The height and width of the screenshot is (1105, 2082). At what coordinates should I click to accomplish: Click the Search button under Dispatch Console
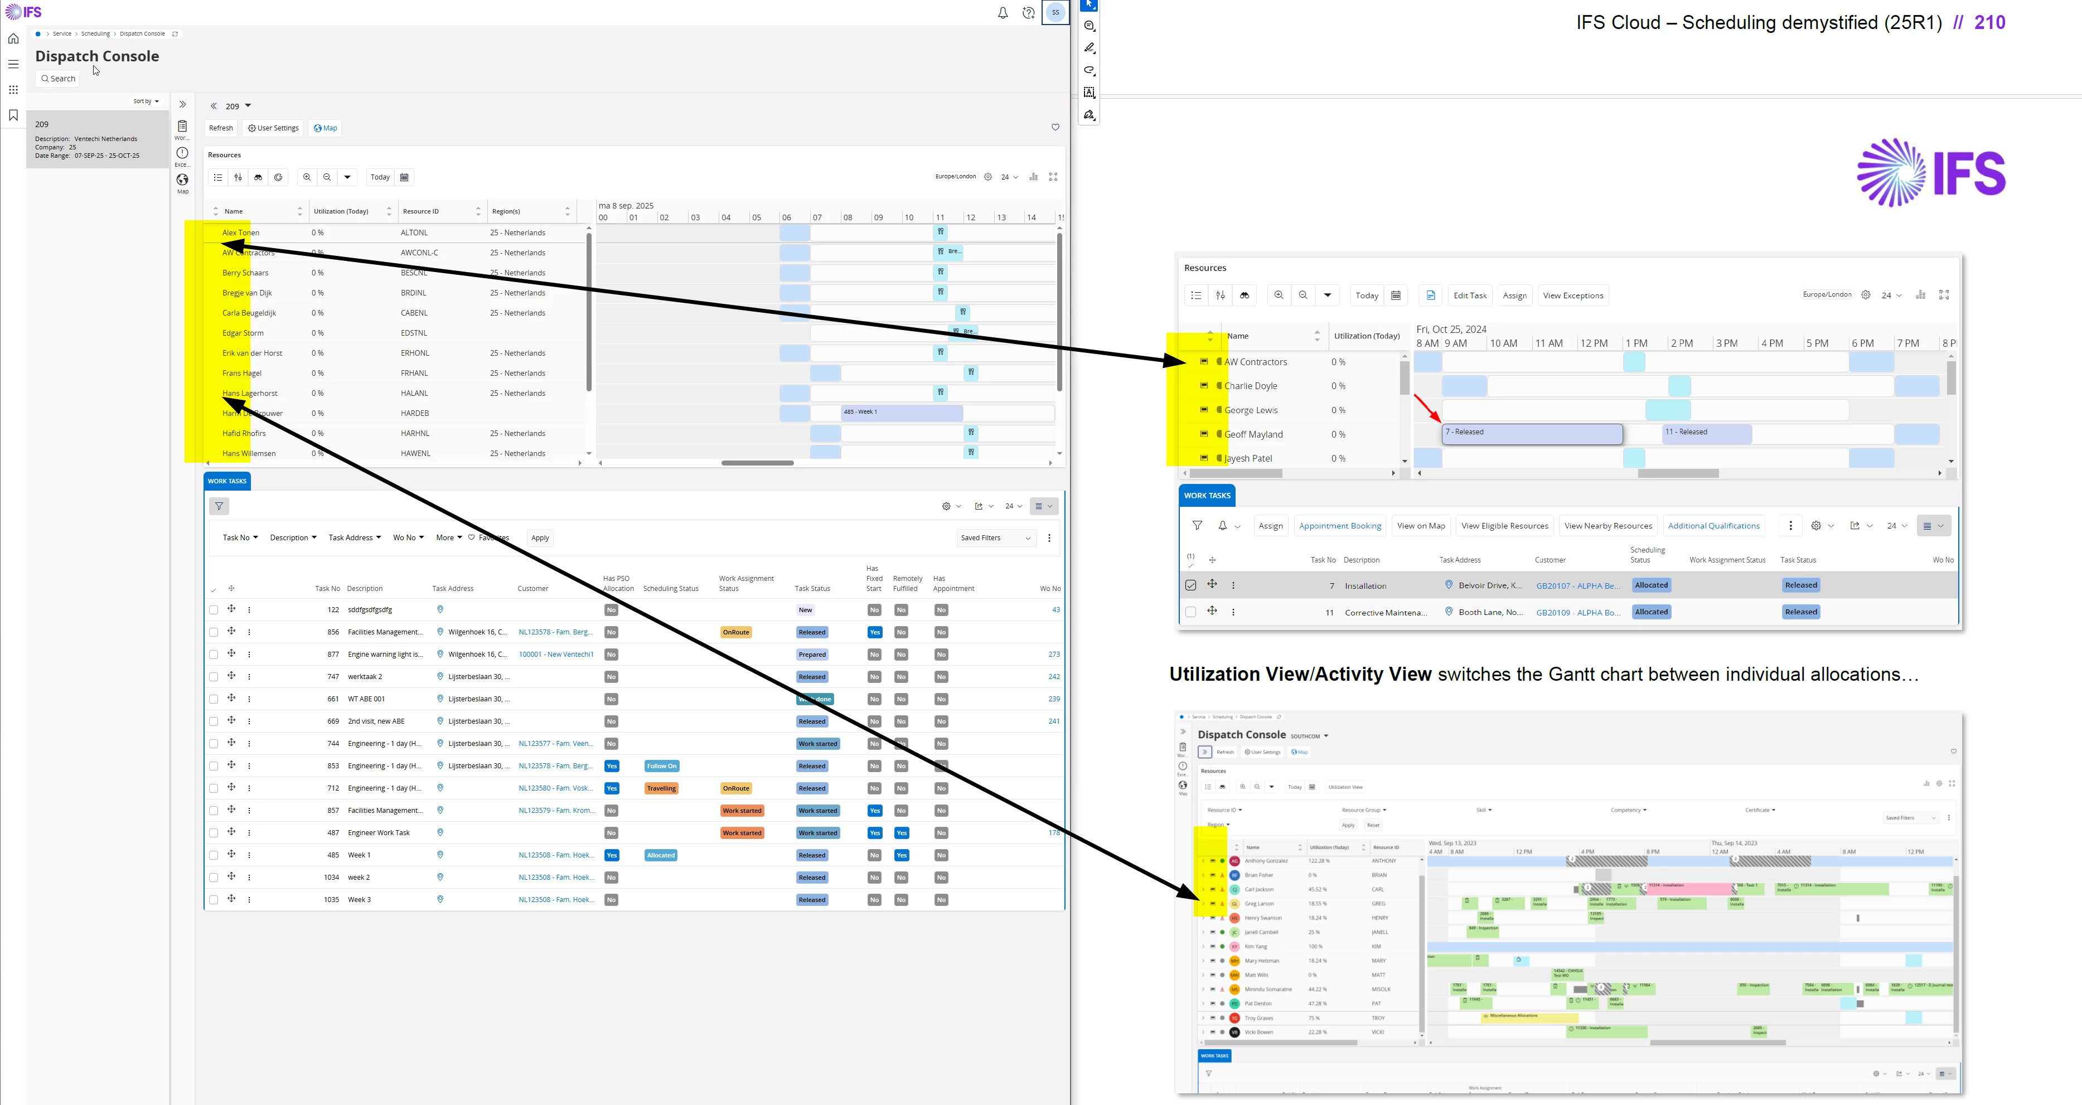tap(57, 79)
